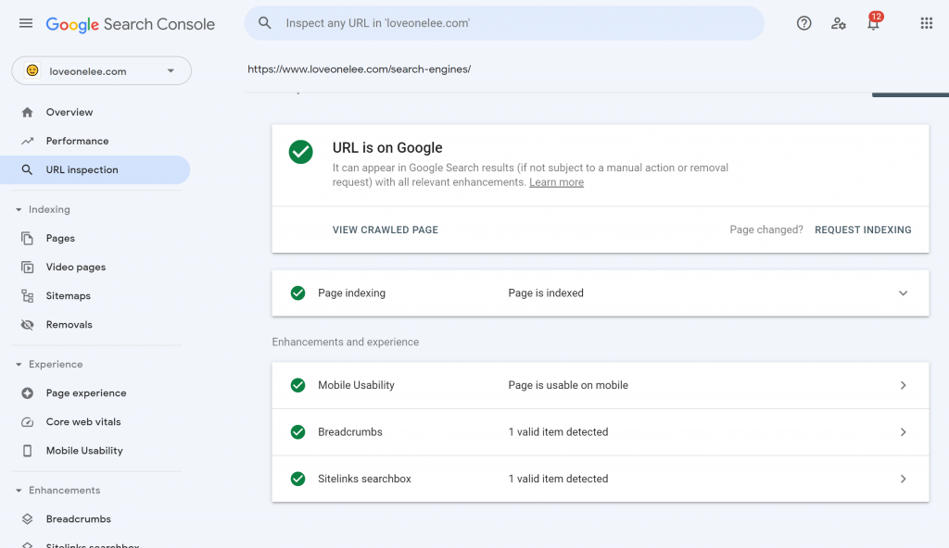Select URL inspection menu item
This screenshot has width=949, height=548.
(x=95, y=170)
